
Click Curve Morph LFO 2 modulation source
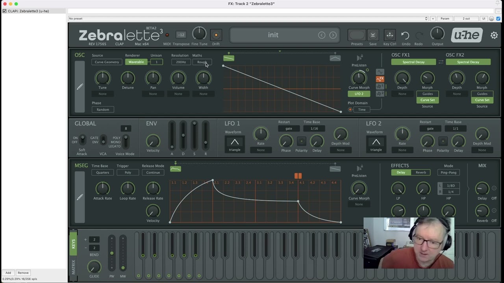pos(359,94)
